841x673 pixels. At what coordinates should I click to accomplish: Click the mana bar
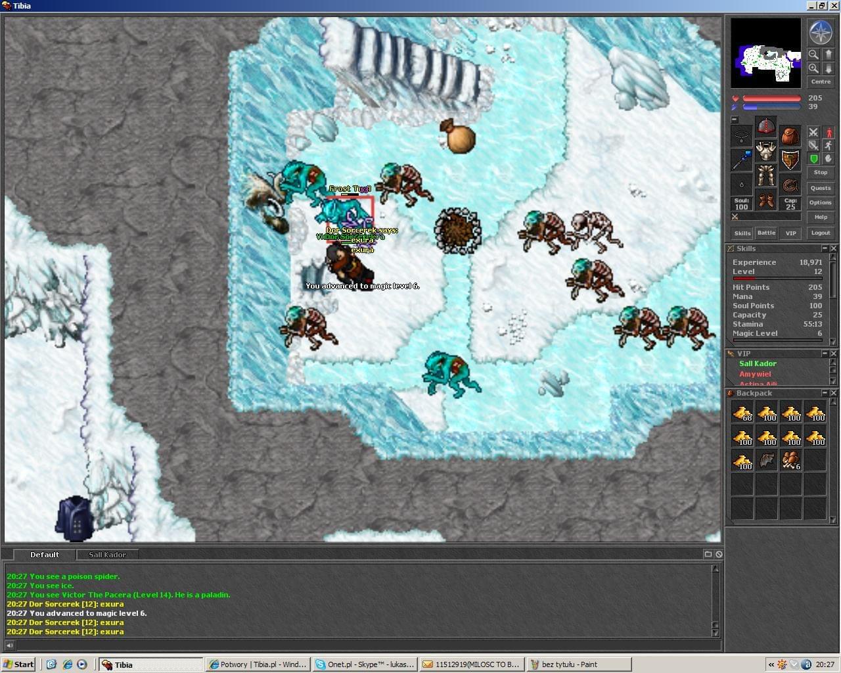click(771, 107)
